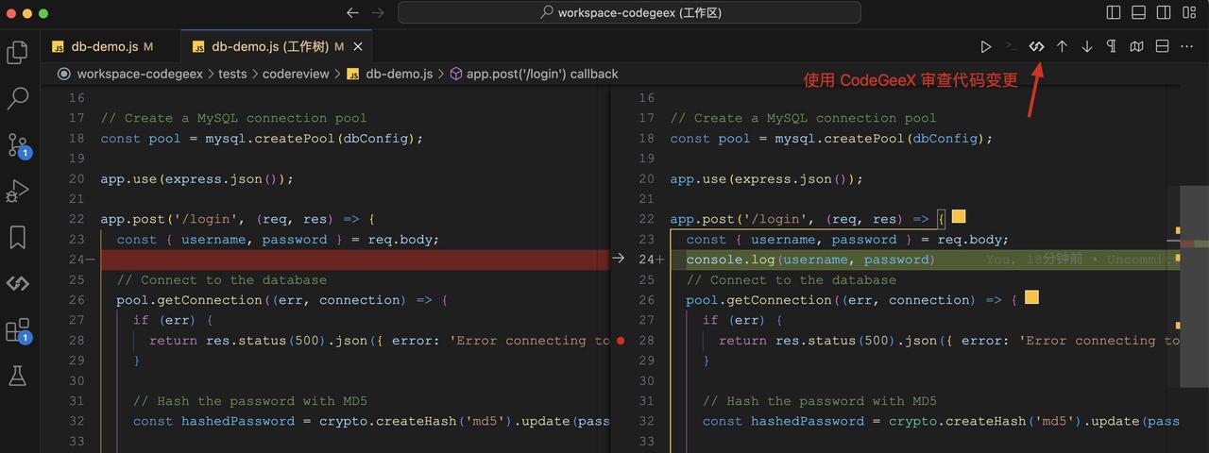The width and height of the screenshot is (1209, 453).
Task: Open the Search view in sidebar
Action: click(x=17, y=98)
